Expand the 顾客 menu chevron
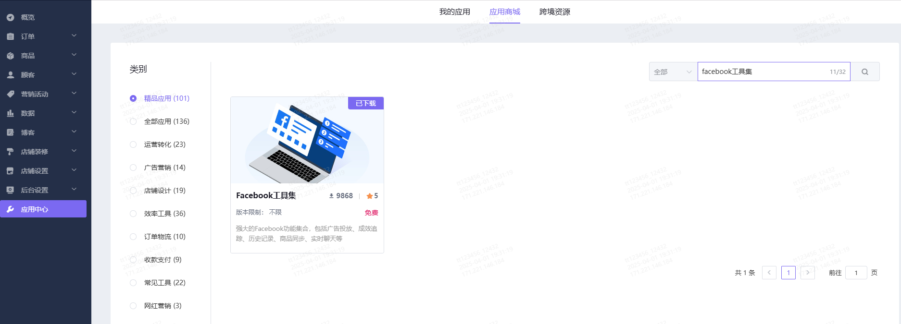901x324 pixels. point(74,74)
